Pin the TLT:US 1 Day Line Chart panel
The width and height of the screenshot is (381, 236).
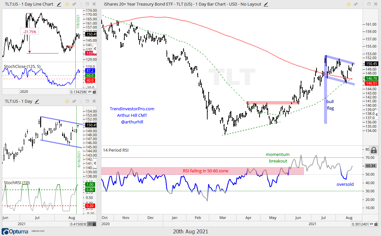point(74,4)
